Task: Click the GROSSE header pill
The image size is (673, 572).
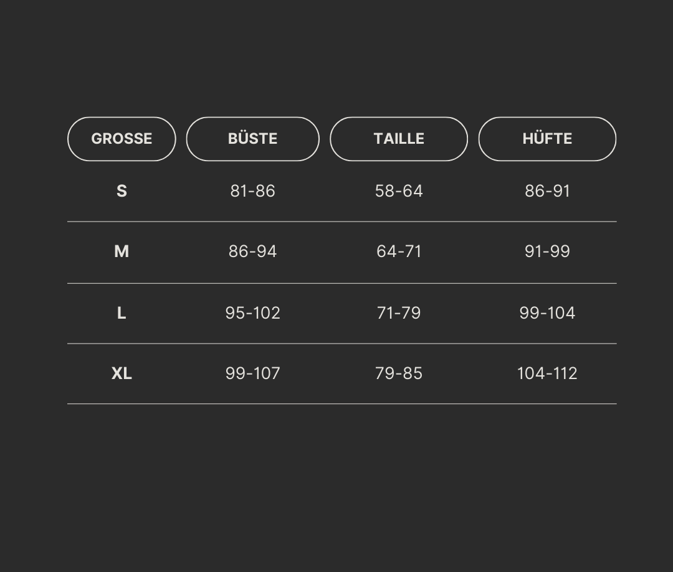Action: [122, 139]
